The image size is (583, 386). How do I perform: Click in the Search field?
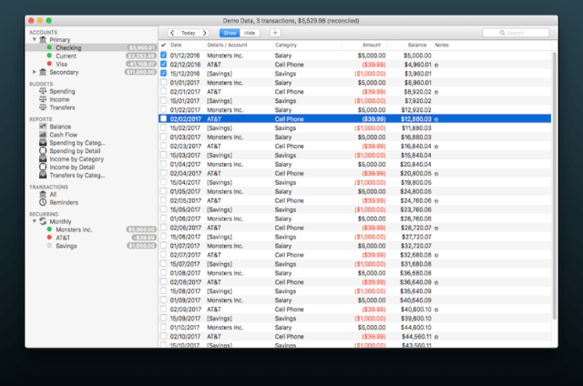click(x=516, y=33)
